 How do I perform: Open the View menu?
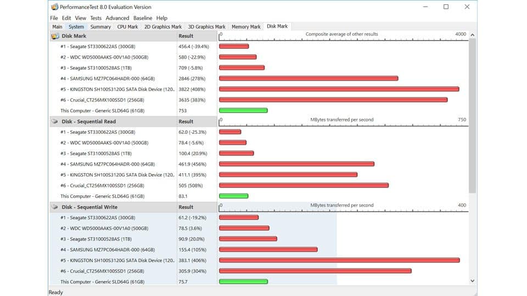[x=80, y=18]
